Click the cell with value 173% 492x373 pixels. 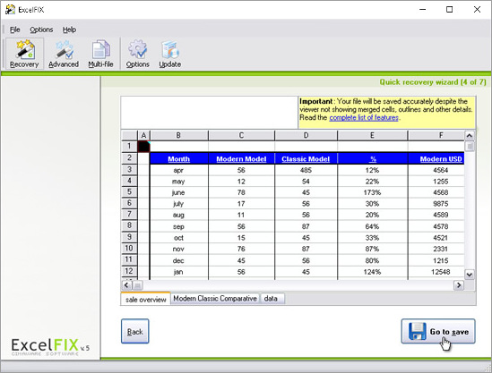[373, 192]
